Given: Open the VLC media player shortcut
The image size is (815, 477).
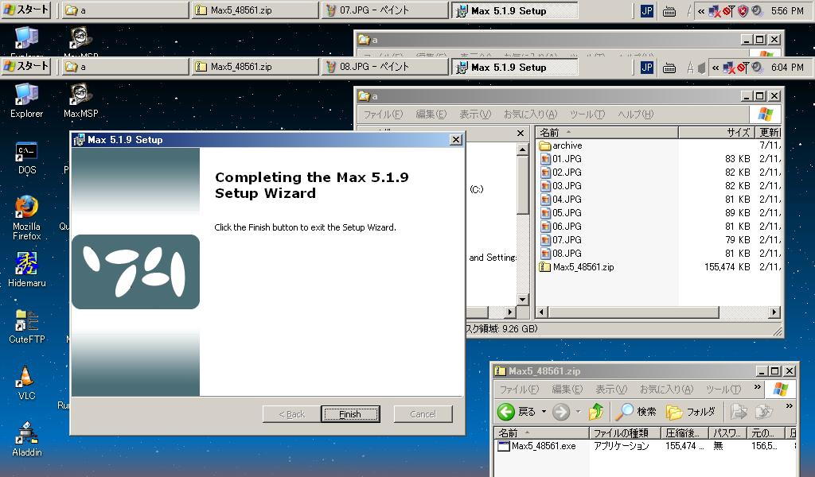Looking at the screenshot, I should tap(26, 382).
